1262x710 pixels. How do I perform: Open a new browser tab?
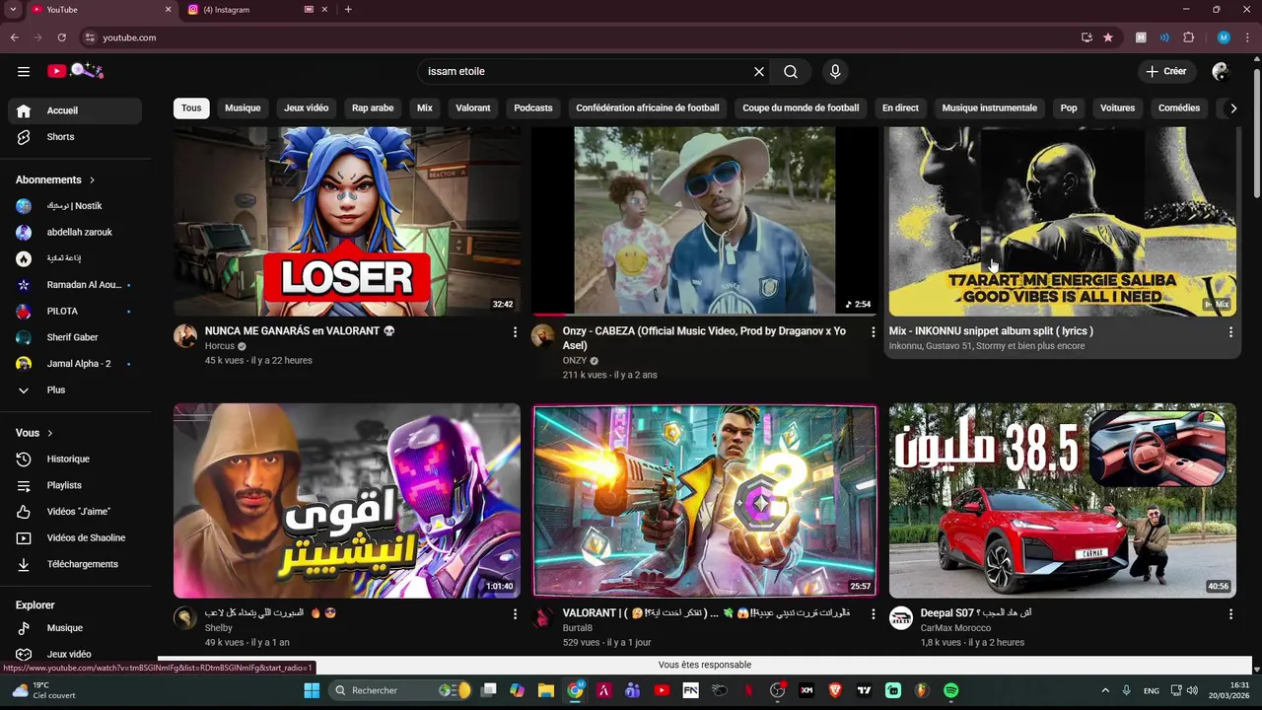(x=348, y=10)
